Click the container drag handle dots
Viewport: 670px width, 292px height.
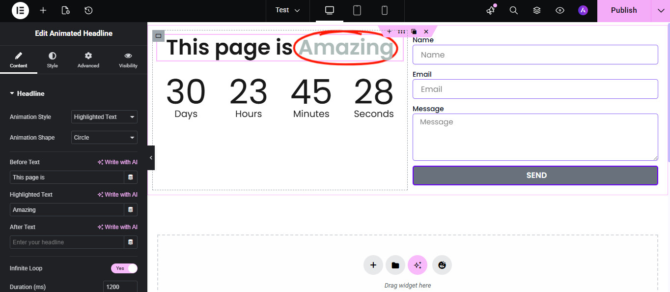point(402,31)
